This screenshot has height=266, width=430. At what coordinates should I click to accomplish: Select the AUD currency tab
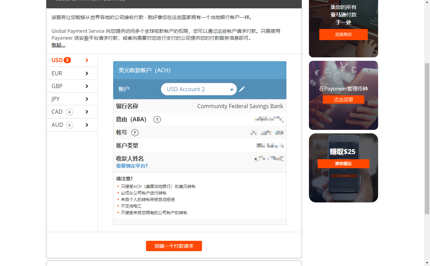72,125
